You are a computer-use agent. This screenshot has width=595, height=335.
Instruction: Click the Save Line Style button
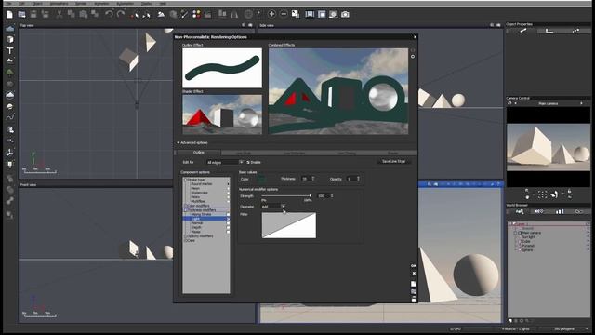pos(393,161)
